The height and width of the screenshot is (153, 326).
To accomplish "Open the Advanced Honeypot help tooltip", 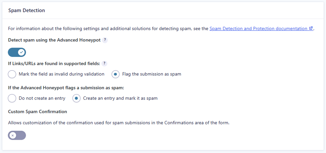I will click(105, 40).
